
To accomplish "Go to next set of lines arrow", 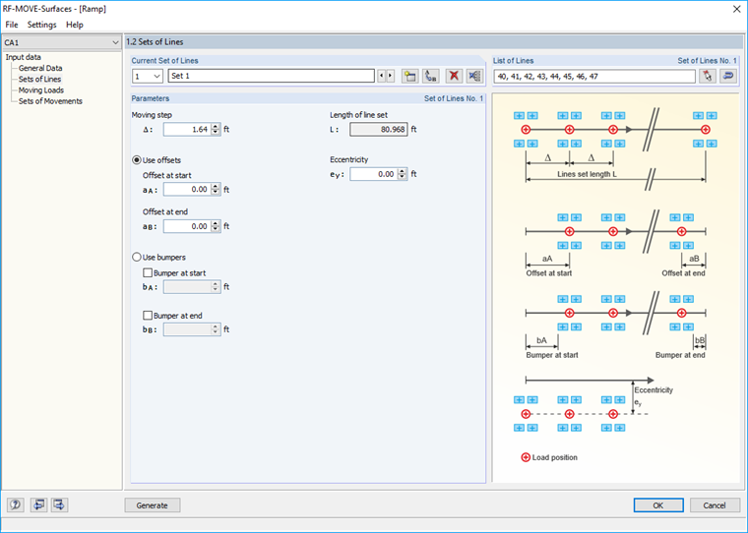I will click(x=390, y=76).
